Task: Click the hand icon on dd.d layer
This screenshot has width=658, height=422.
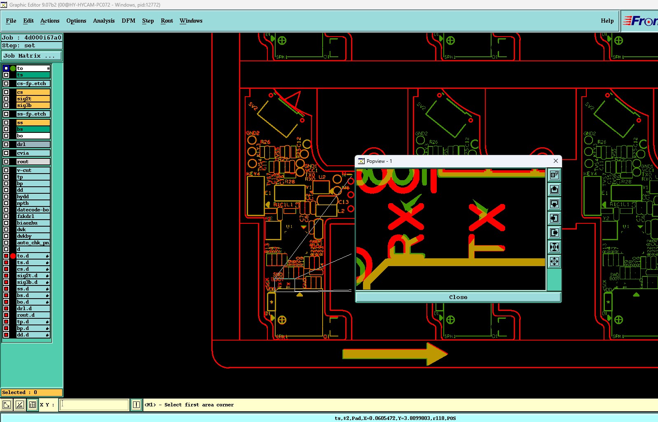Action: point(47,335)
